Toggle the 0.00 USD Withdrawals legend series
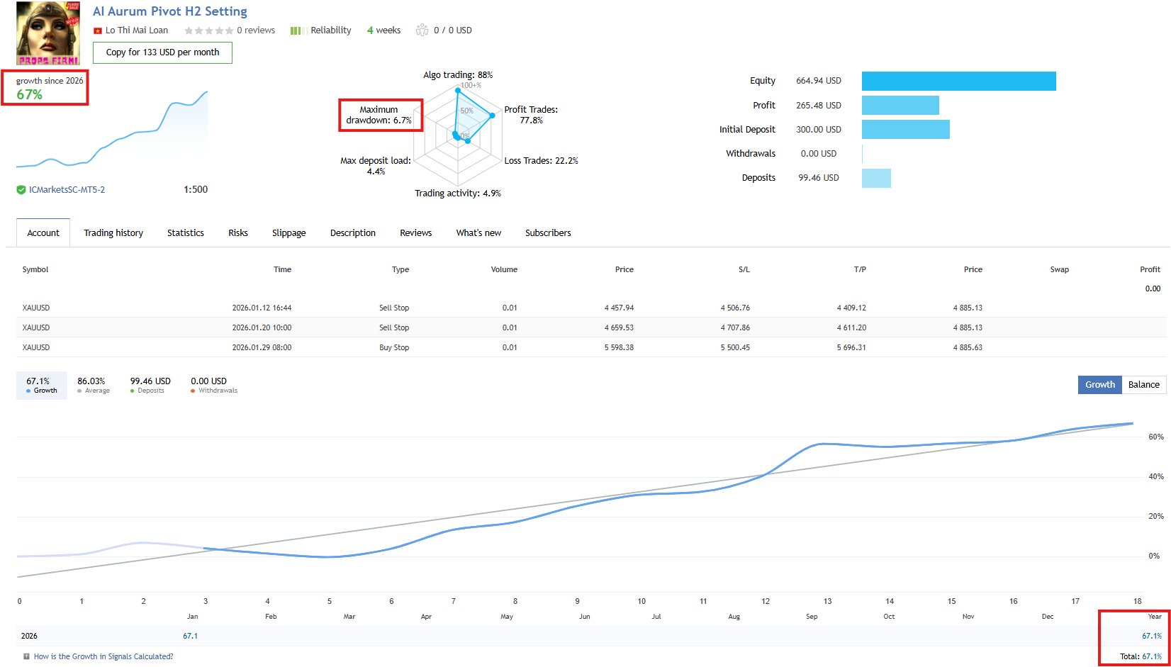 point(213,386)
